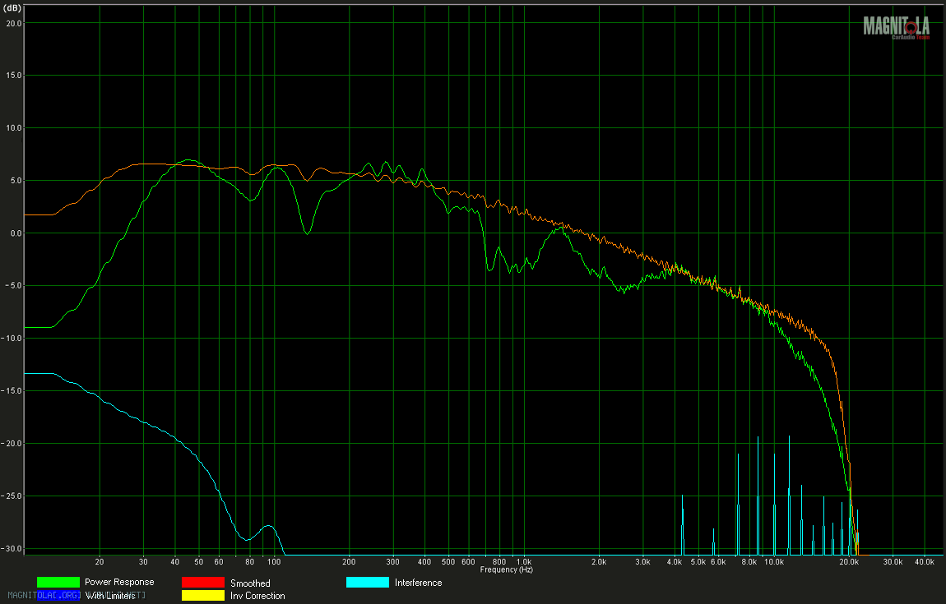The height and width of the screenshot is (604, 946).
Task: Click the Frequency (Hz) axis title
Action: 506,569
